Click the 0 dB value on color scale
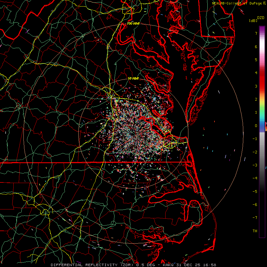267x267 pixels. coord(256,126)
